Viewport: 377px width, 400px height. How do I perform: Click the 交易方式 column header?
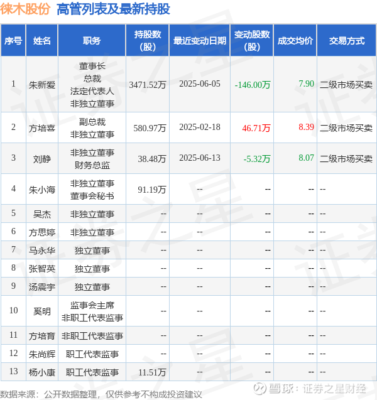point(347,41)
